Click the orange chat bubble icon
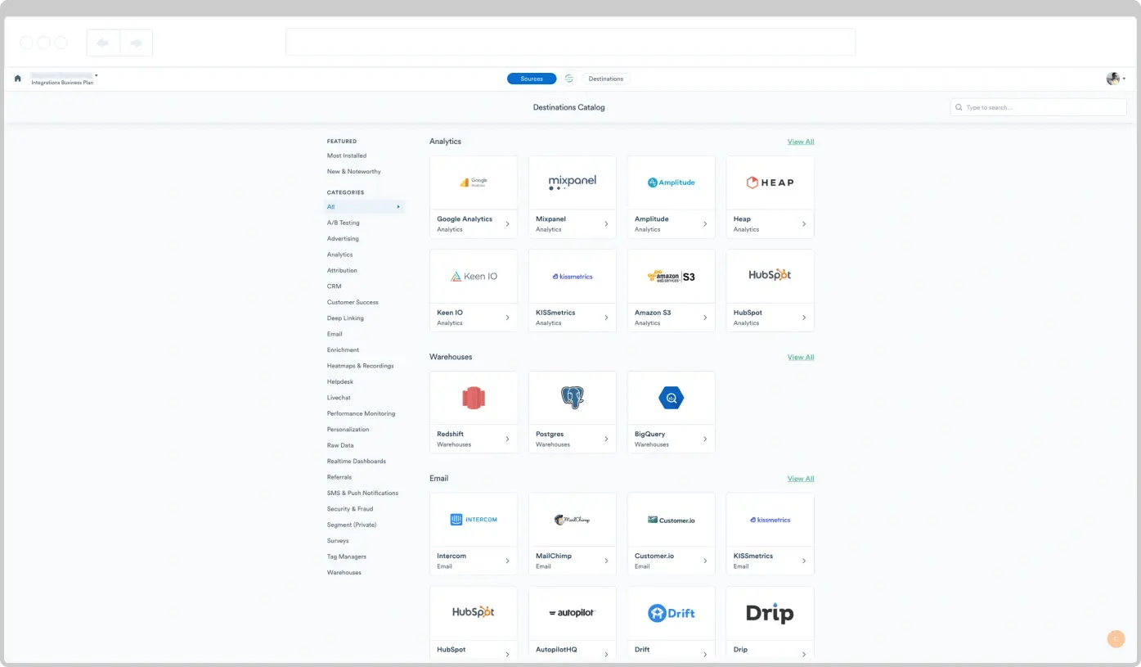This screenshot has width=1141, height=667. (x=1113, y=638)
